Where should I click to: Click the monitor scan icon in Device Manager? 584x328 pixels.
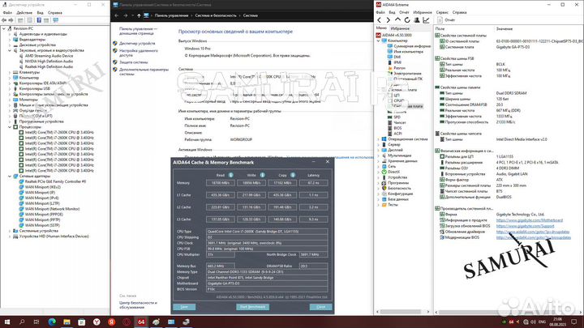tap(55, 20)
